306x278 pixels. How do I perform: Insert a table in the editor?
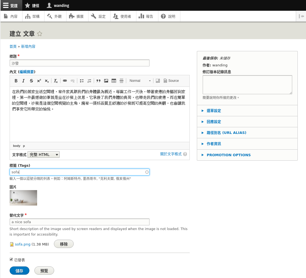pyautogui.click(x=114, y=81)
